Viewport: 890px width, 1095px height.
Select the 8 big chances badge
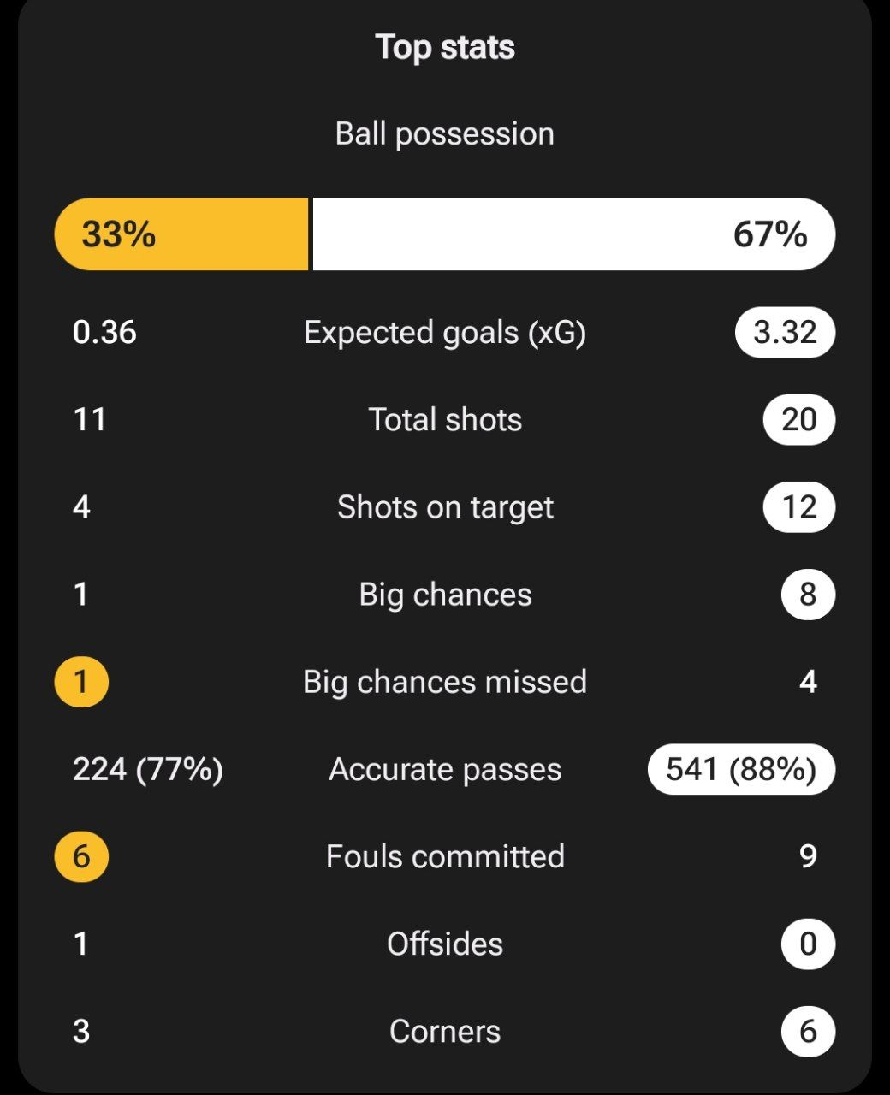pyautogui.click(x=808, y=595)
